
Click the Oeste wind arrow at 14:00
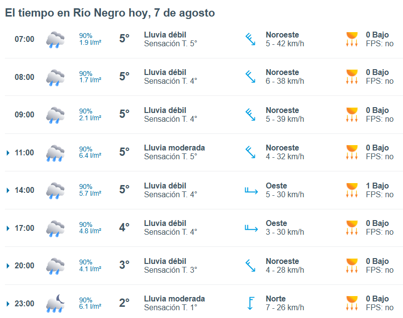point(251,190)
